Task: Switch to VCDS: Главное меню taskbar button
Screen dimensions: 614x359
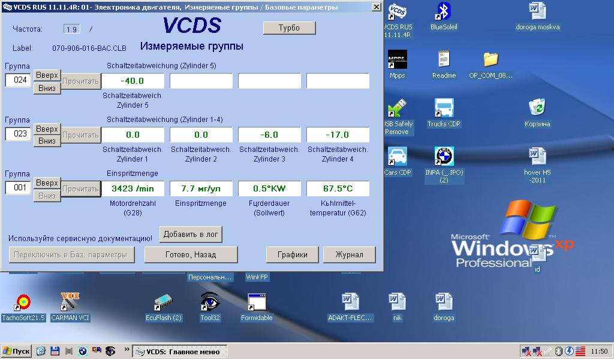Action: pos(179,352)
